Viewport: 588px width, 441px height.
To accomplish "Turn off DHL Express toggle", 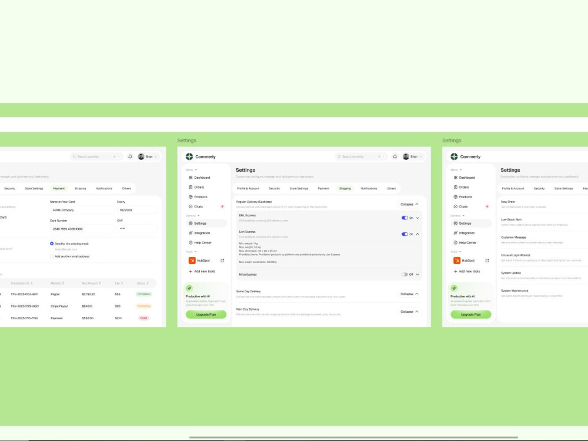I will 405,218.
